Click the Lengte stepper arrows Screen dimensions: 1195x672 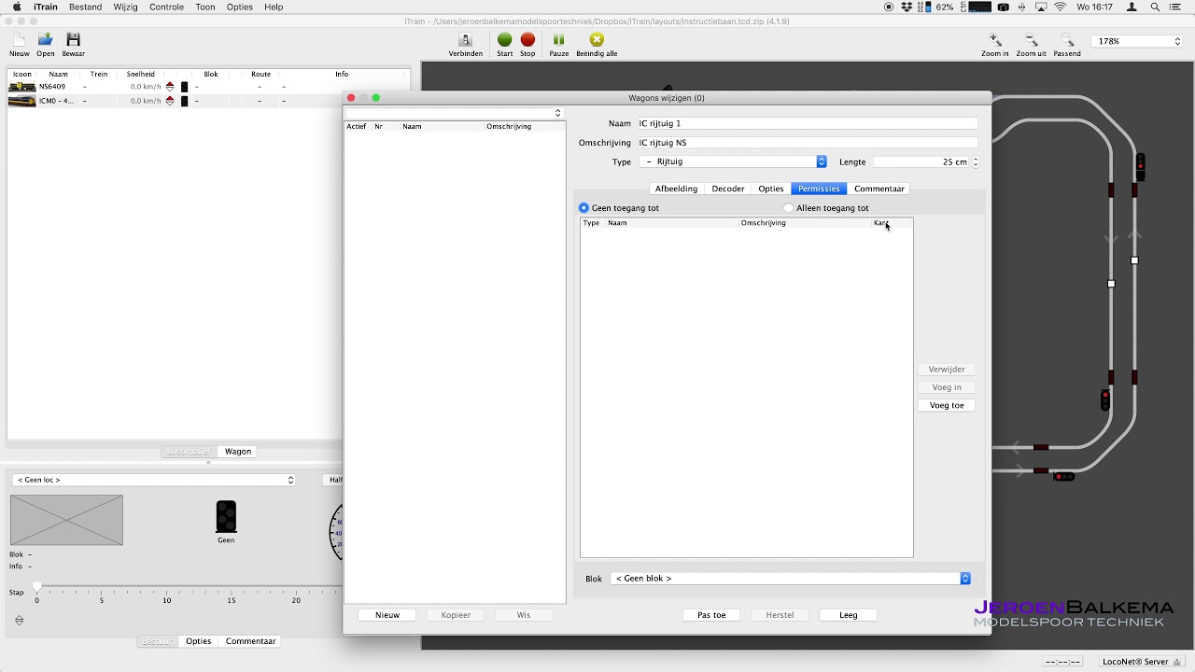[976, 161]
